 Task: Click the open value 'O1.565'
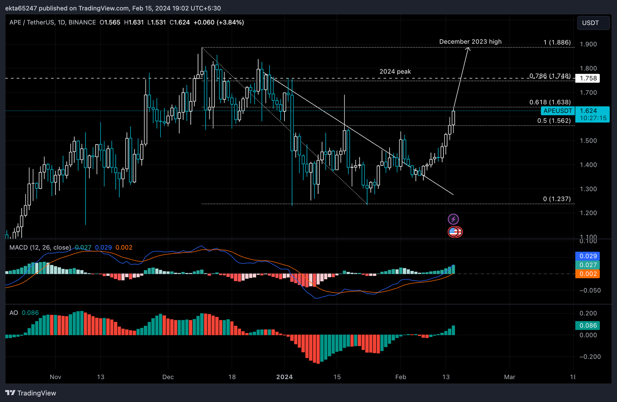pyautogui.click(x=110, y=22)
